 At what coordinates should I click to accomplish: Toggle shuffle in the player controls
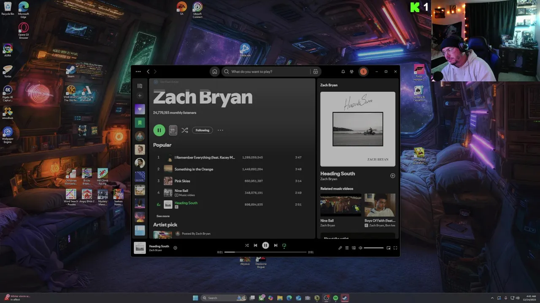(x=247, y=245)
